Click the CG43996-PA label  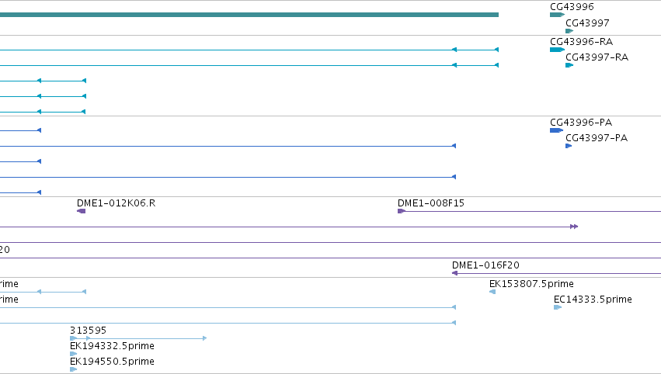(581, 123)
